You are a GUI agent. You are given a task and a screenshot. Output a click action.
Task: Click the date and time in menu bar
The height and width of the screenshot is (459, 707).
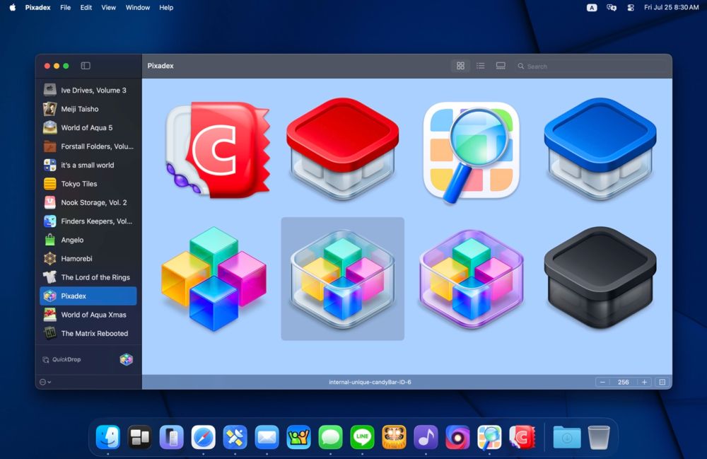[671, 7]
